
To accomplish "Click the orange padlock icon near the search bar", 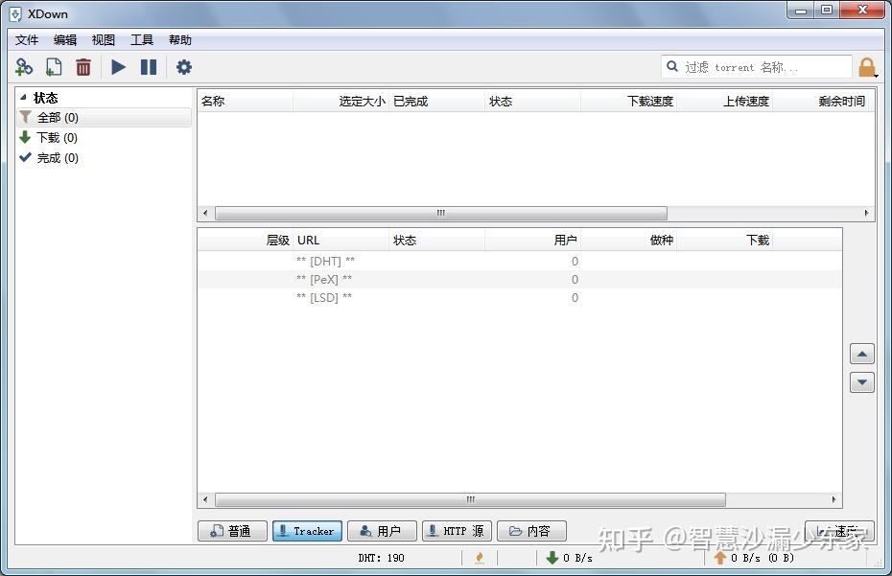I will pyautogui.click(x=867, y=66).
